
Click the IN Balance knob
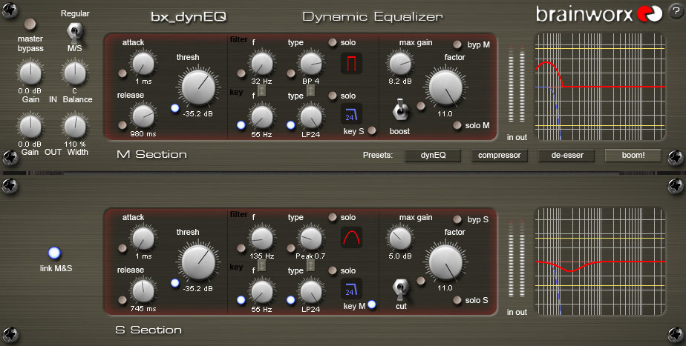tap(75, 73)
